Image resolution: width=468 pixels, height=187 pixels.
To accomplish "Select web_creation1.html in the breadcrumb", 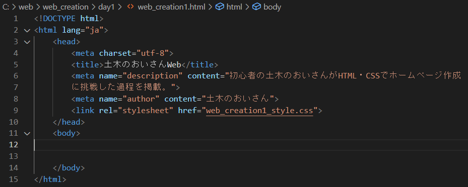I will click(x=172, y=7).
